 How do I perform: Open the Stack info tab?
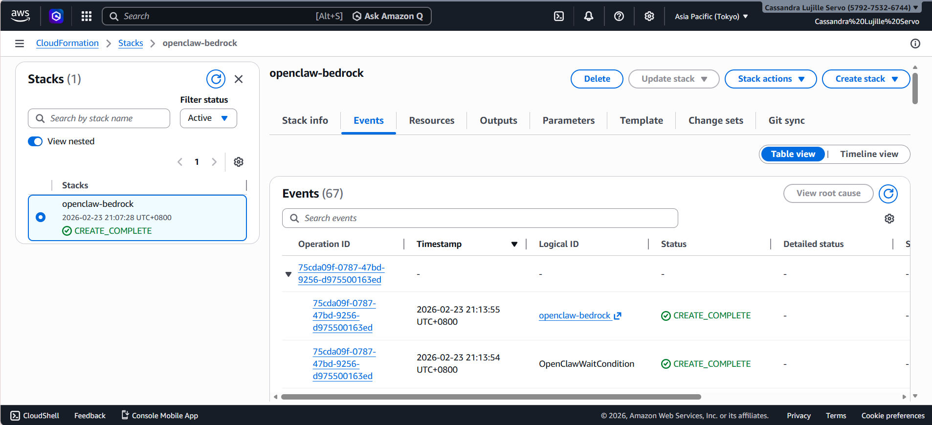tap(305, 120)
